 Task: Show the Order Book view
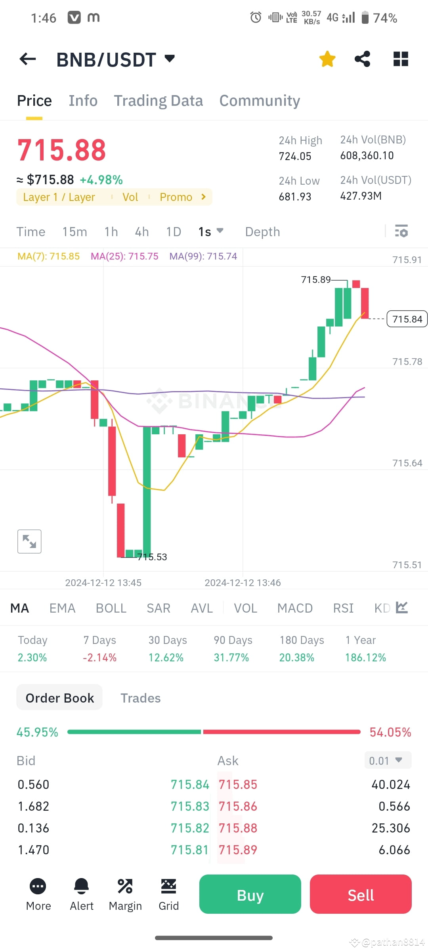point(59,697)
